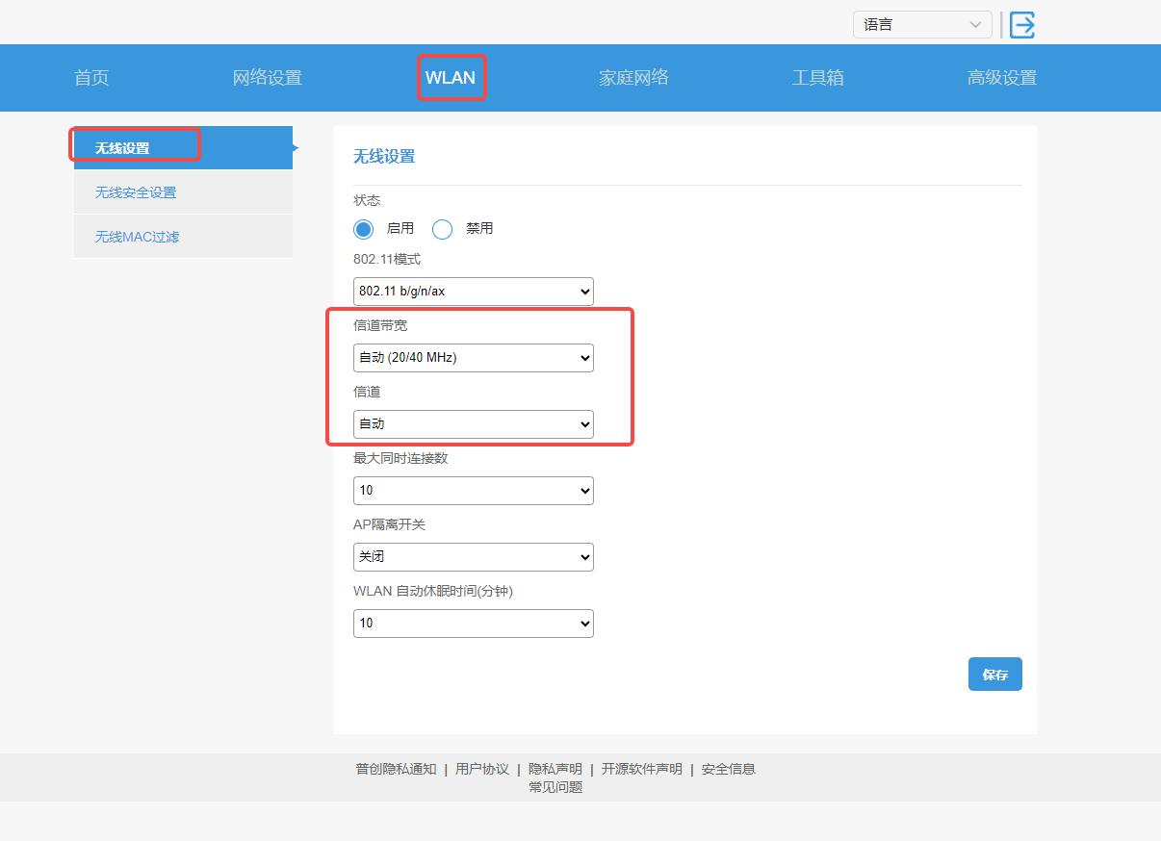Open the 网络设置 tab
Viewport: 1161px width, 841px height.
(268, 78)
